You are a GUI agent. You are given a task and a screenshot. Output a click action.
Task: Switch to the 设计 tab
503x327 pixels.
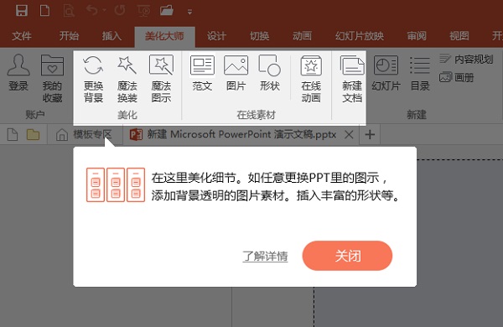[x=216, y=36]
